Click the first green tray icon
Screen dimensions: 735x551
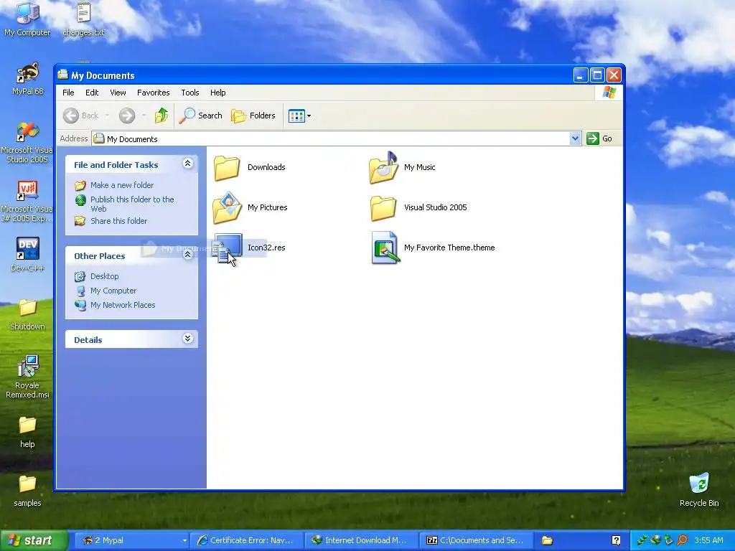click(642, 540)
